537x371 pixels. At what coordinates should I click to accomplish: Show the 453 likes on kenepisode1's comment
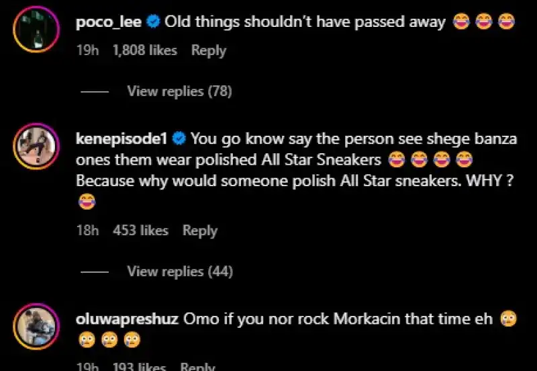(x=140, y=231)
